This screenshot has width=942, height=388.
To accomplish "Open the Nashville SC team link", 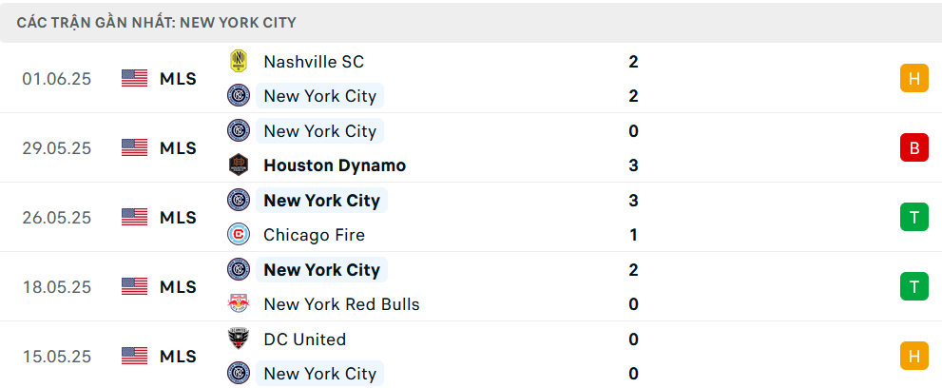I will (314, 61).
